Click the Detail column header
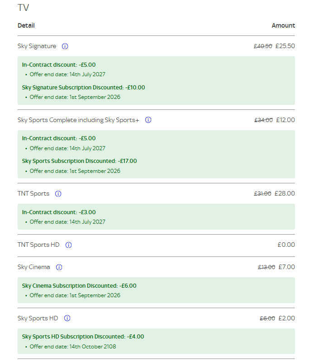This screenshot has width=324, height=363. coord(26,25)
